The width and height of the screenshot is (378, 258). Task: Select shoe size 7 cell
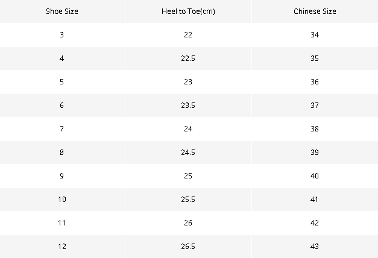(62, 129)
